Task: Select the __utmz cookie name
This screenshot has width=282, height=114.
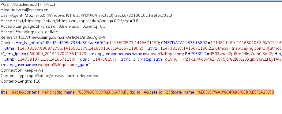Action: point(151,48)
